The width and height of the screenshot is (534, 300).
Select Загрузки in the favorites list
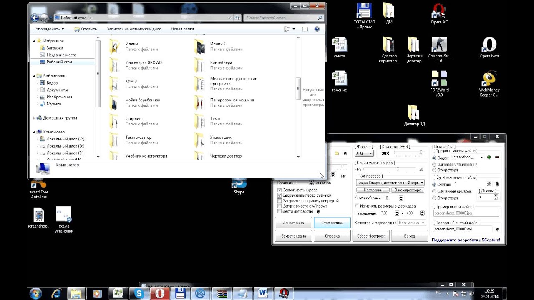pyautogui.click(x=55, y=48)
